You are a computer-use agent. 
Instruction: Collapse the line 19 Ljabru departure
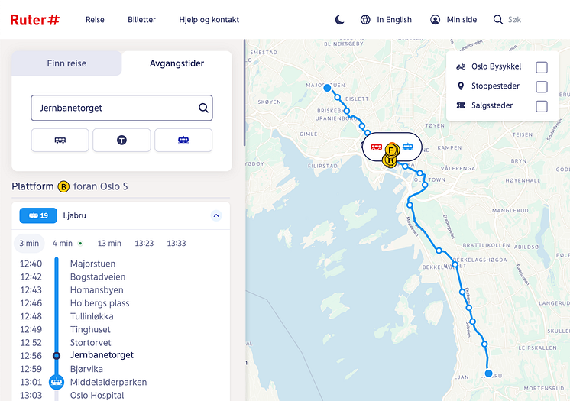(x=215, y=216)
